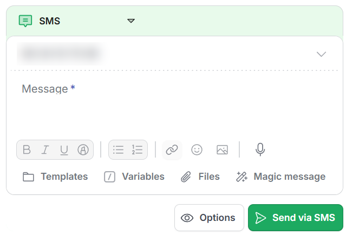Click the blurred sender field

61,54
